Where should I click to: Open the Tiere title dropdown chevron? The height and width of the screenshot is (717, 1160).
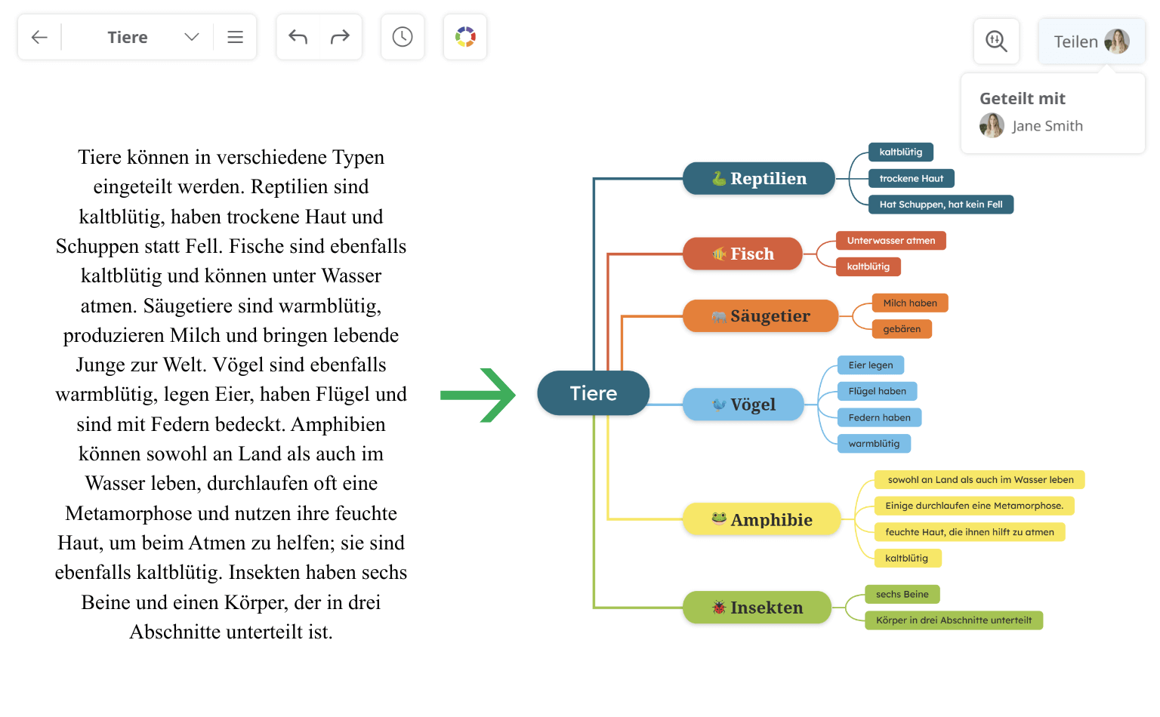[x=191, y=36]
